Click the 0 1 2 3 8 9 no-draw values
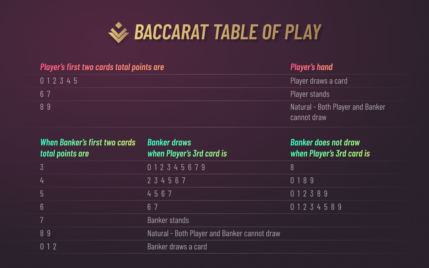 309,194
